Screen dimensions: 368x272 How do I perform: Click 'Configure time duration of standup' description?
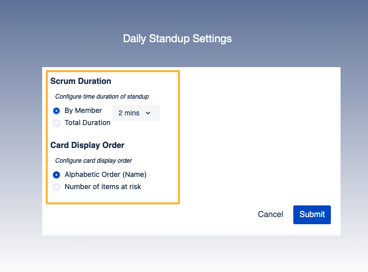(x=102, y=96)
